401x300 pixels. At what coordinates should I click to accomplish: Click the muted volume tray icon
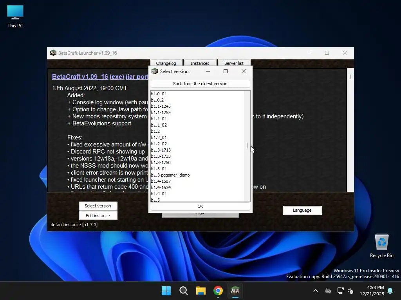point(350,291)
